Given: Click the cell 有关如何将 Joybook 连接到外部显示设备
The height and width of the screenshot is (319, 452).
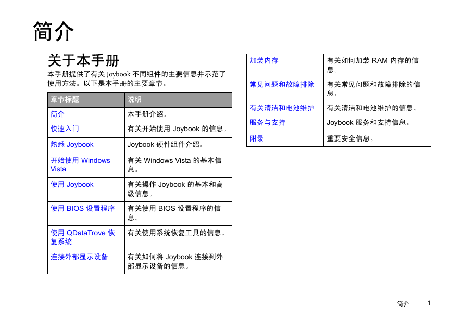Looking at the screenshot, I should pyautogui.click(x=178, y=262).
